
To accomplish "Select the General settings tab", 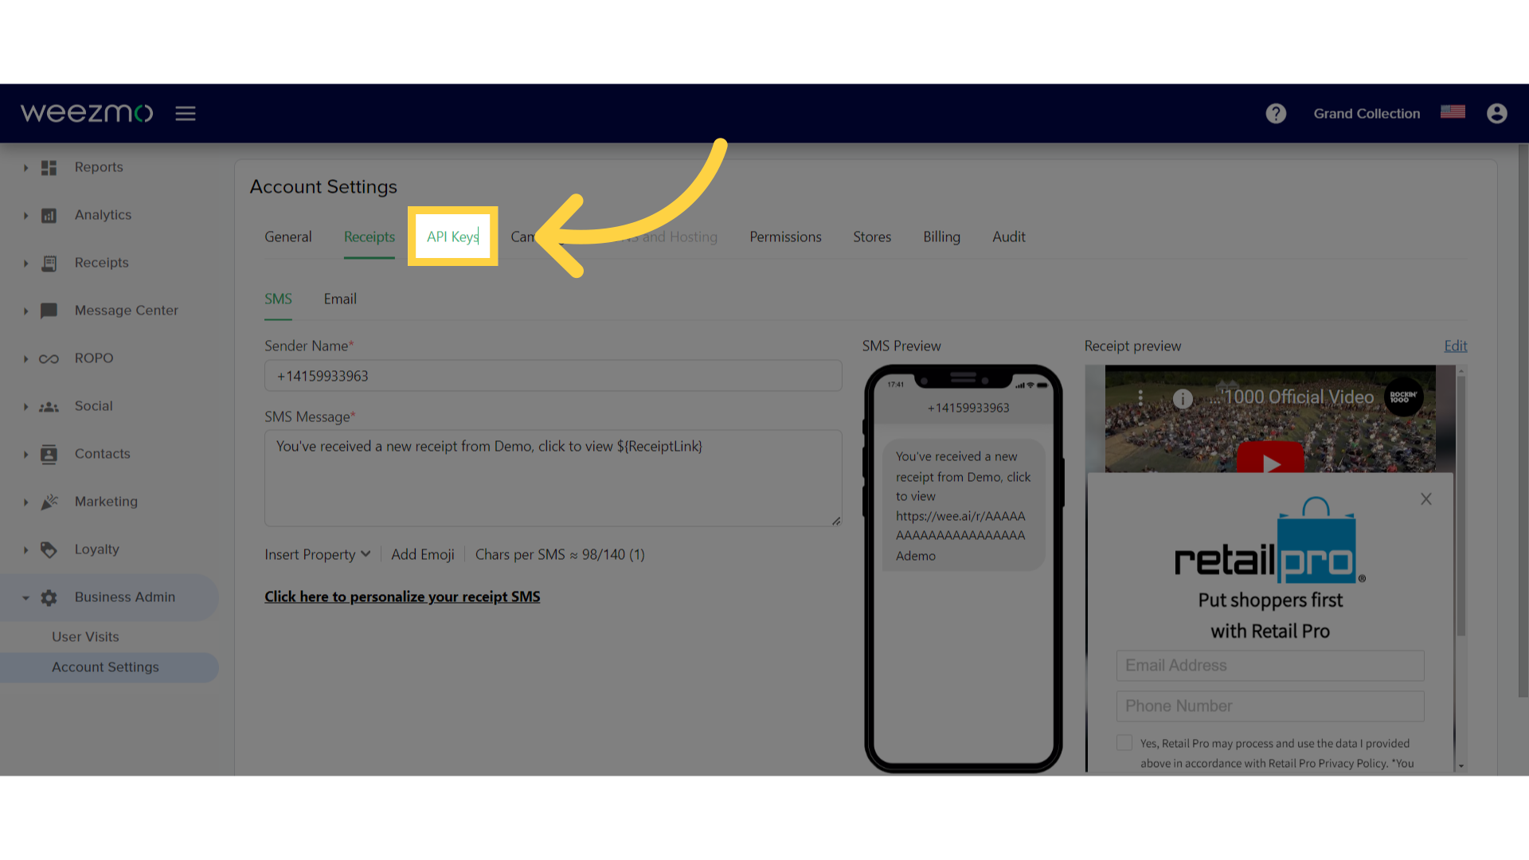I will [x=287, y=235].
